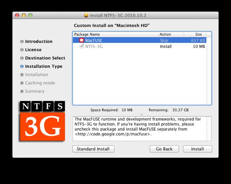
Task: Click the 637 KB size value
Action: [x=198, y=41]
